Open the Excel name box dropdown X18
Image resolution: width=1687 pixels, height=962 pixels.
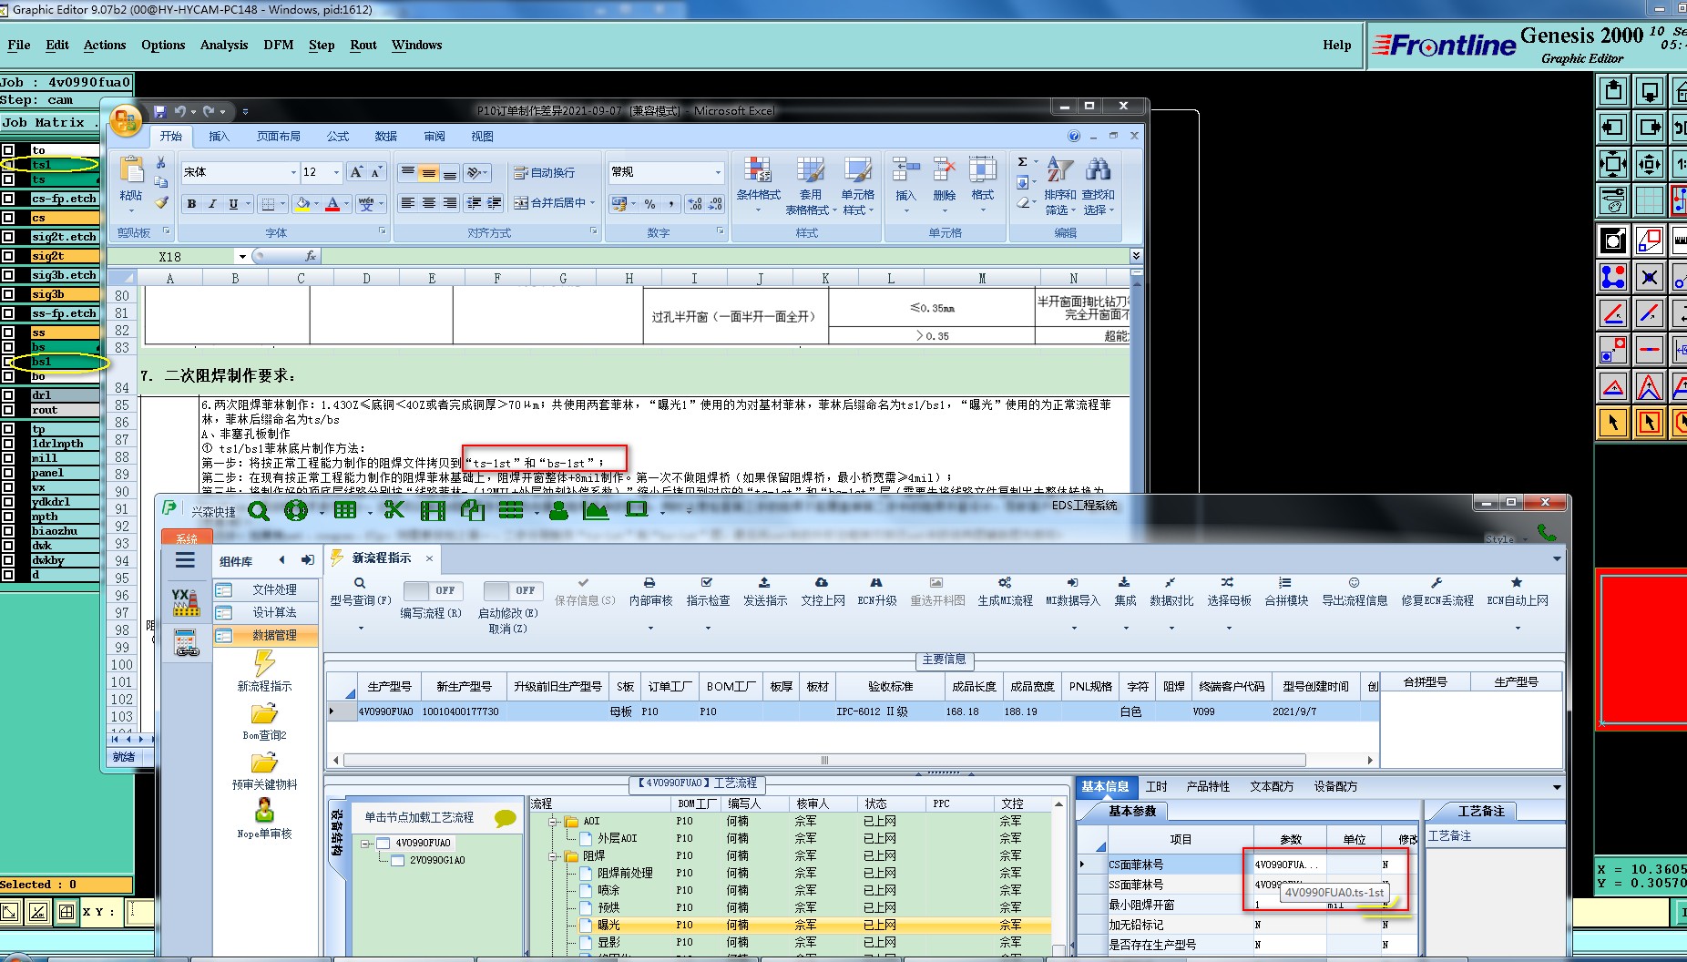[x=241, y=257]
